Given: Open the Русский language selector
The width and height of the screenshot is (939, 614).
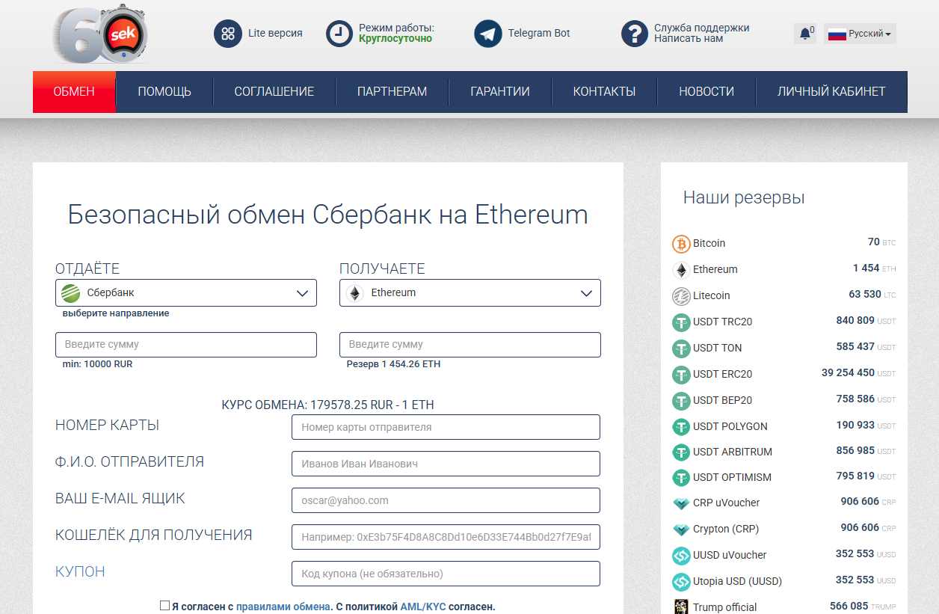Looking at the screenshot, I should [859, 34].
